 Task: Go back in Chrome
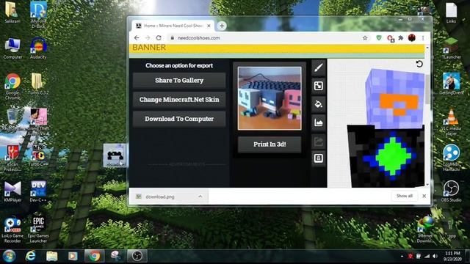click(x=137, y=38)
